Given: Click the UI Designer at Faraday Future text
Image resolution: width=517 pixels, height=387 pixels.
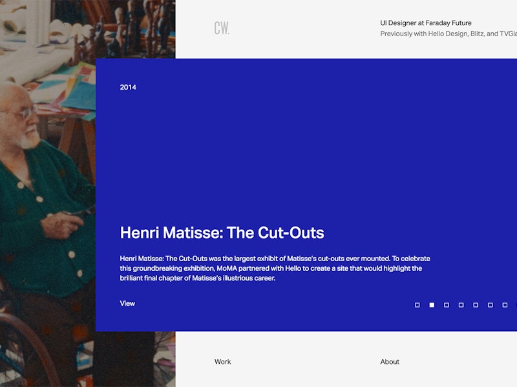Looking at the screenshot, I should [x=426, y=23].
